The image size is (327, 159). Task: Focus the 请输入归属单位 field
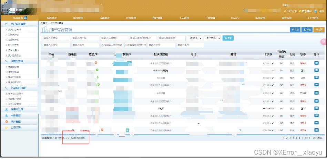tap(114, 38)
